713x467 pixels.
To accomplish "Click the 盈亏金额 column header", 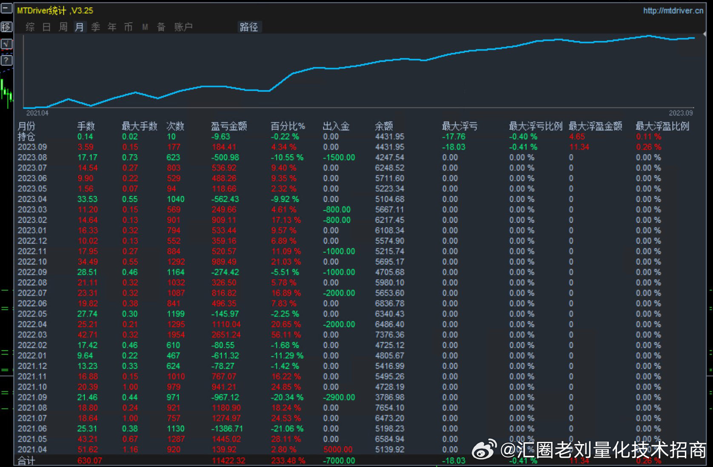I will [229, 126].
